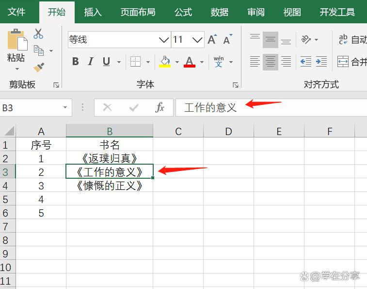The image size is (367, 289).
Task: Open the Insert Function fx dialog
Action: click(x=160, y=108)
